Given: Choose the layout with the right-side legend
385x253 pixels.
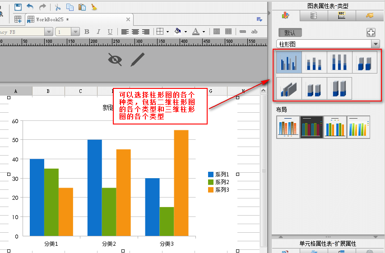Looking at the screenshot, I should (358, 127).
